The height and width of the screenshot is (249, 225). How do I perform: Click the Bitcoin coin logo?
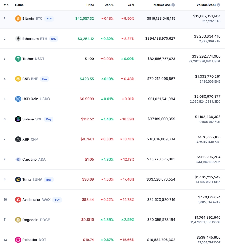tap(18, 19)
